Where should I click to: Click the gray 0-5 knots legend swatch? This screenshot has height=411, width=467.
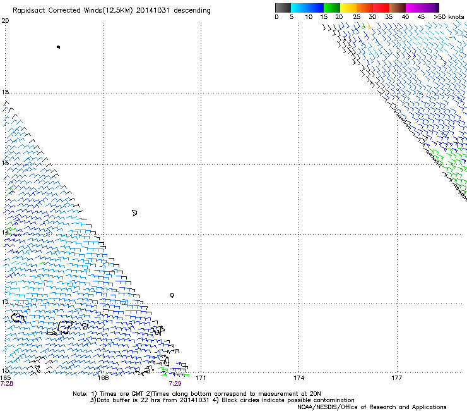pos(283,8)
